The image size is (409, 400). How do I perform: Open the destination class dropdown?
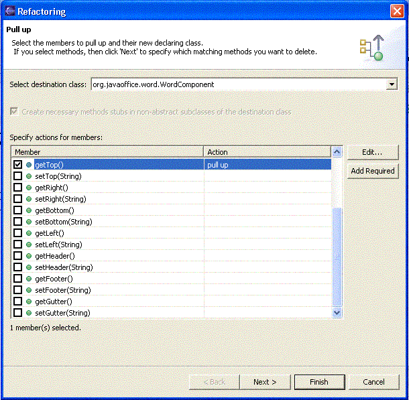(392, 84)
